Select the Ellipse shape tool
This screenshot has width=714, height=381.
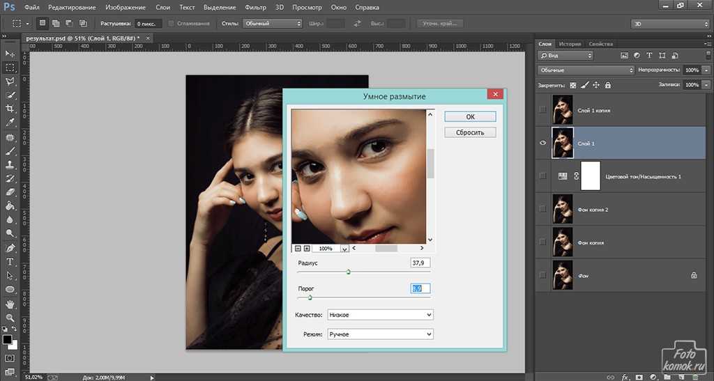pyautogui.click(x=10, y=289)
